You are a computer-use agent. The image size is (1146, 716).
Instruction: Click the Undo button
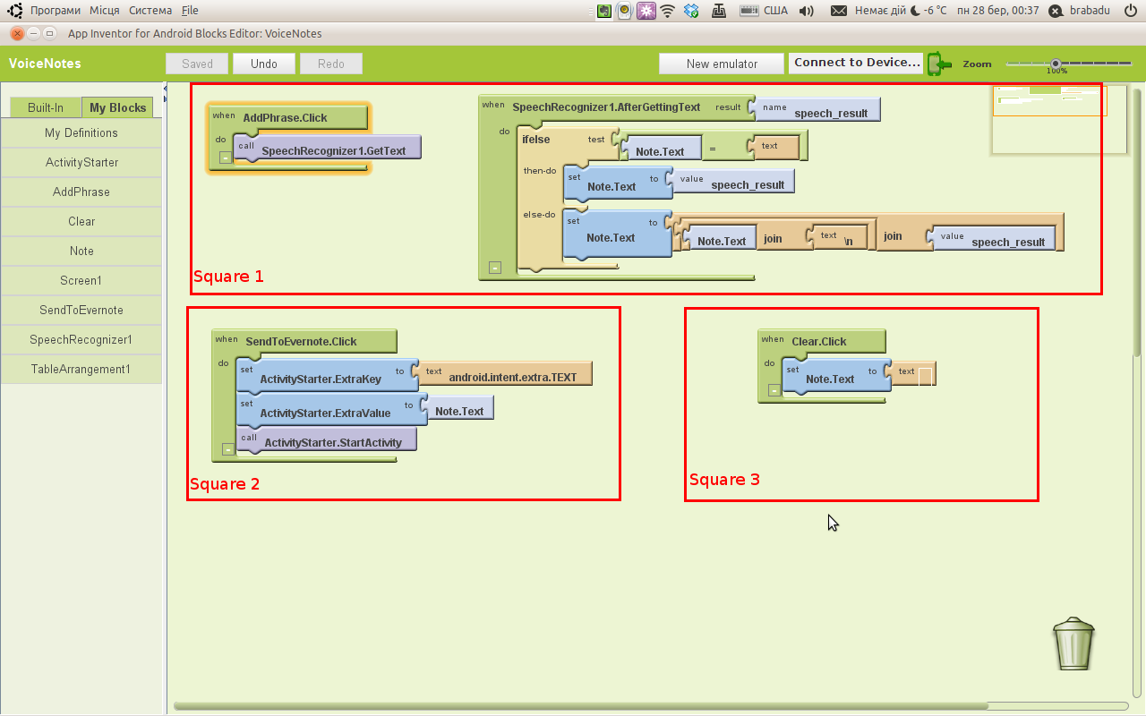click(x=263, y=63)
